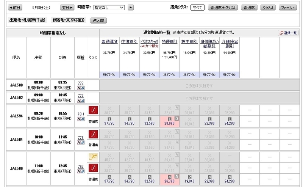Click the N service icon for JAL504
This screenshot has height=187, width=303.
79,143
